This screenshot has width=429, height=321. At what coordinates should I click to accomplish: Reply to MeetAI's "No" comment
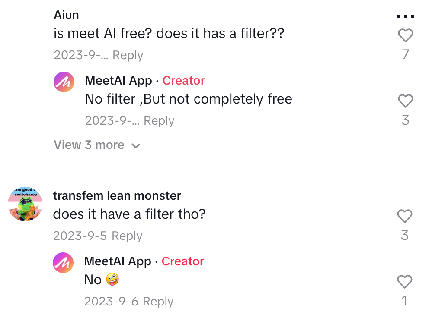pyautogui.click(x=158, y=302)
